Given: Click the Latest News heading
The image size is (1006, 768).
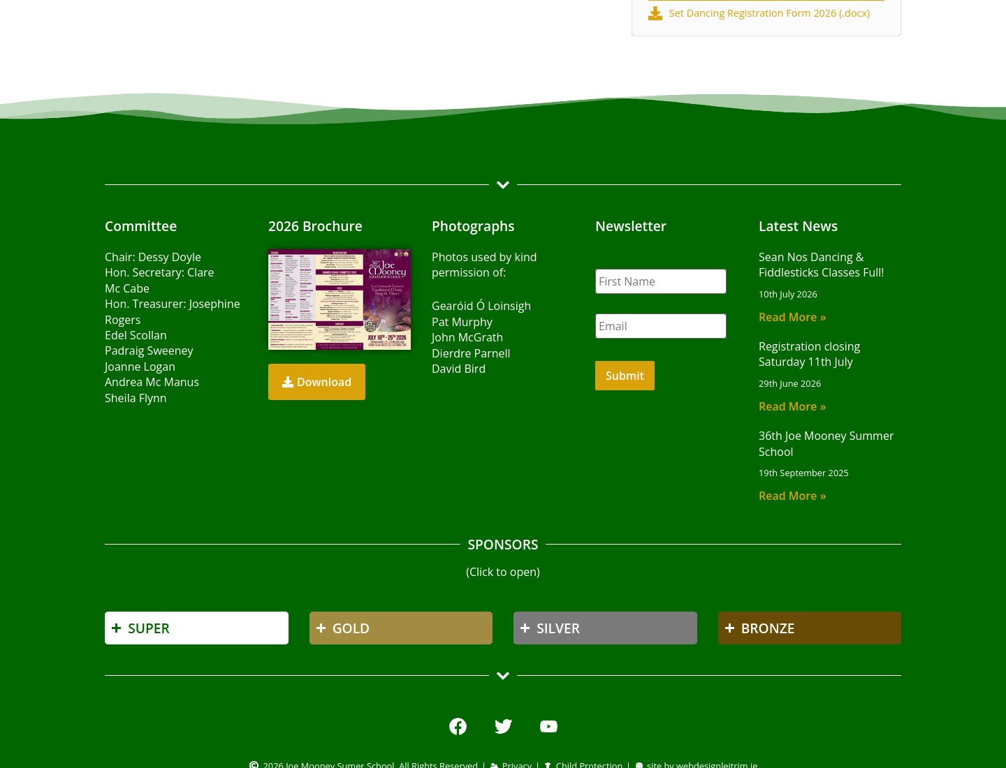Looking at the screenshot, I should tap(798, 226).
